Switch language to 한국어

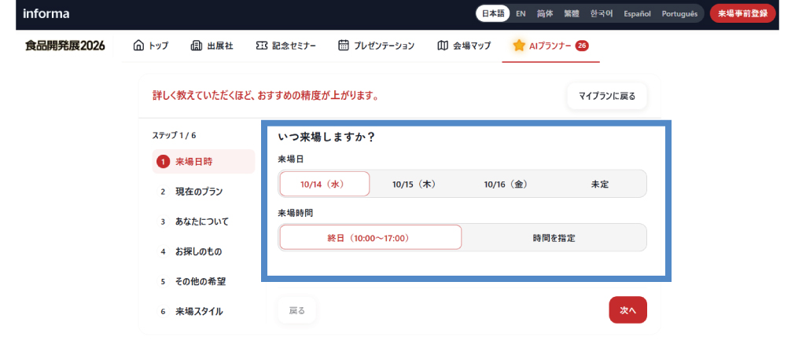coord(602,13)
